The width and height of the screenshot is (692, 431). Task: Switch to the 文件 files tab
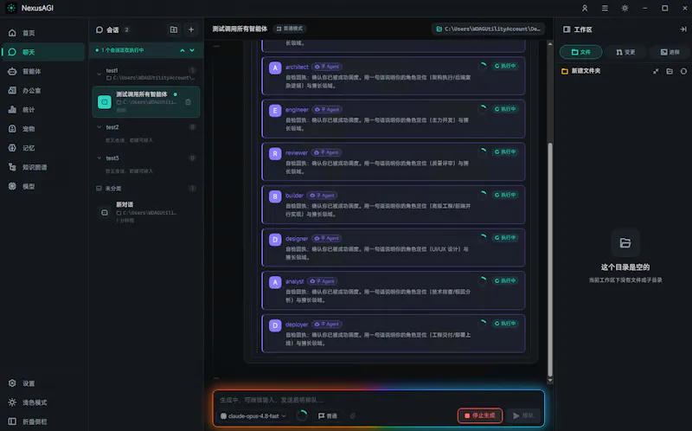click(580, 52)
